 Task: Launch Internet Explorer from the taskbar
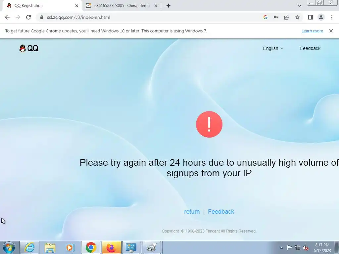(29, 247)
